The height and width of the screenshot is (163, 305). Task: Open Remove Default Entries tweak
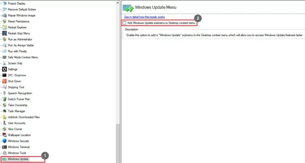point(22,9)
